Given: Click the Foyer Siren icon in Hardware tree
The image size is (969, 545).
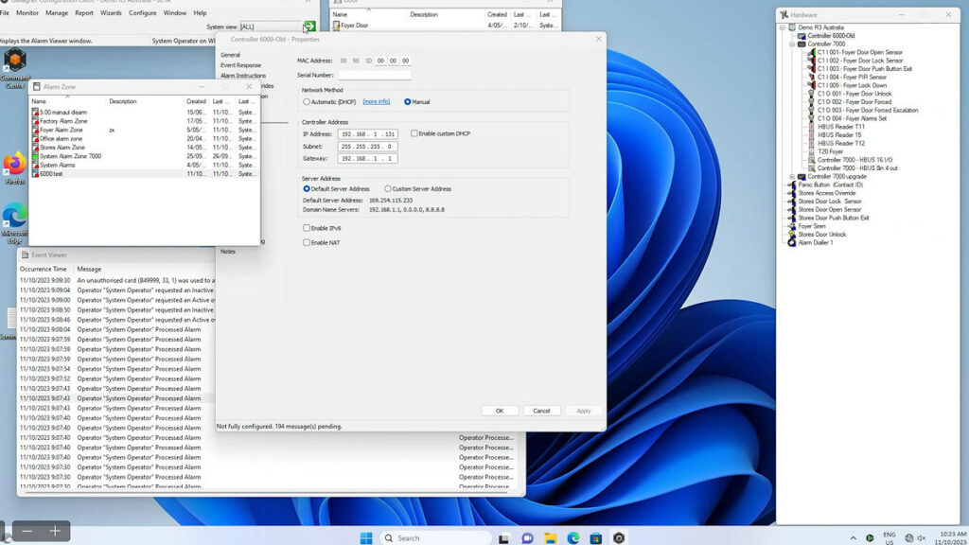Looking at the screenshot, I should click(x=792, y=226).
